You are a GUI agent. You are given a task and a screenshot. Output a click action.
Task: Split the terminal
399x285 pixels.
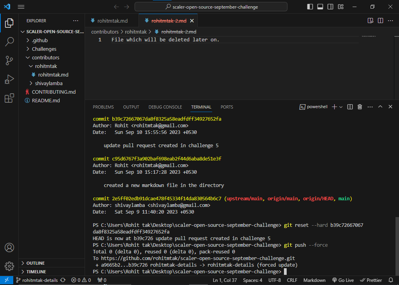pos(349,107)
